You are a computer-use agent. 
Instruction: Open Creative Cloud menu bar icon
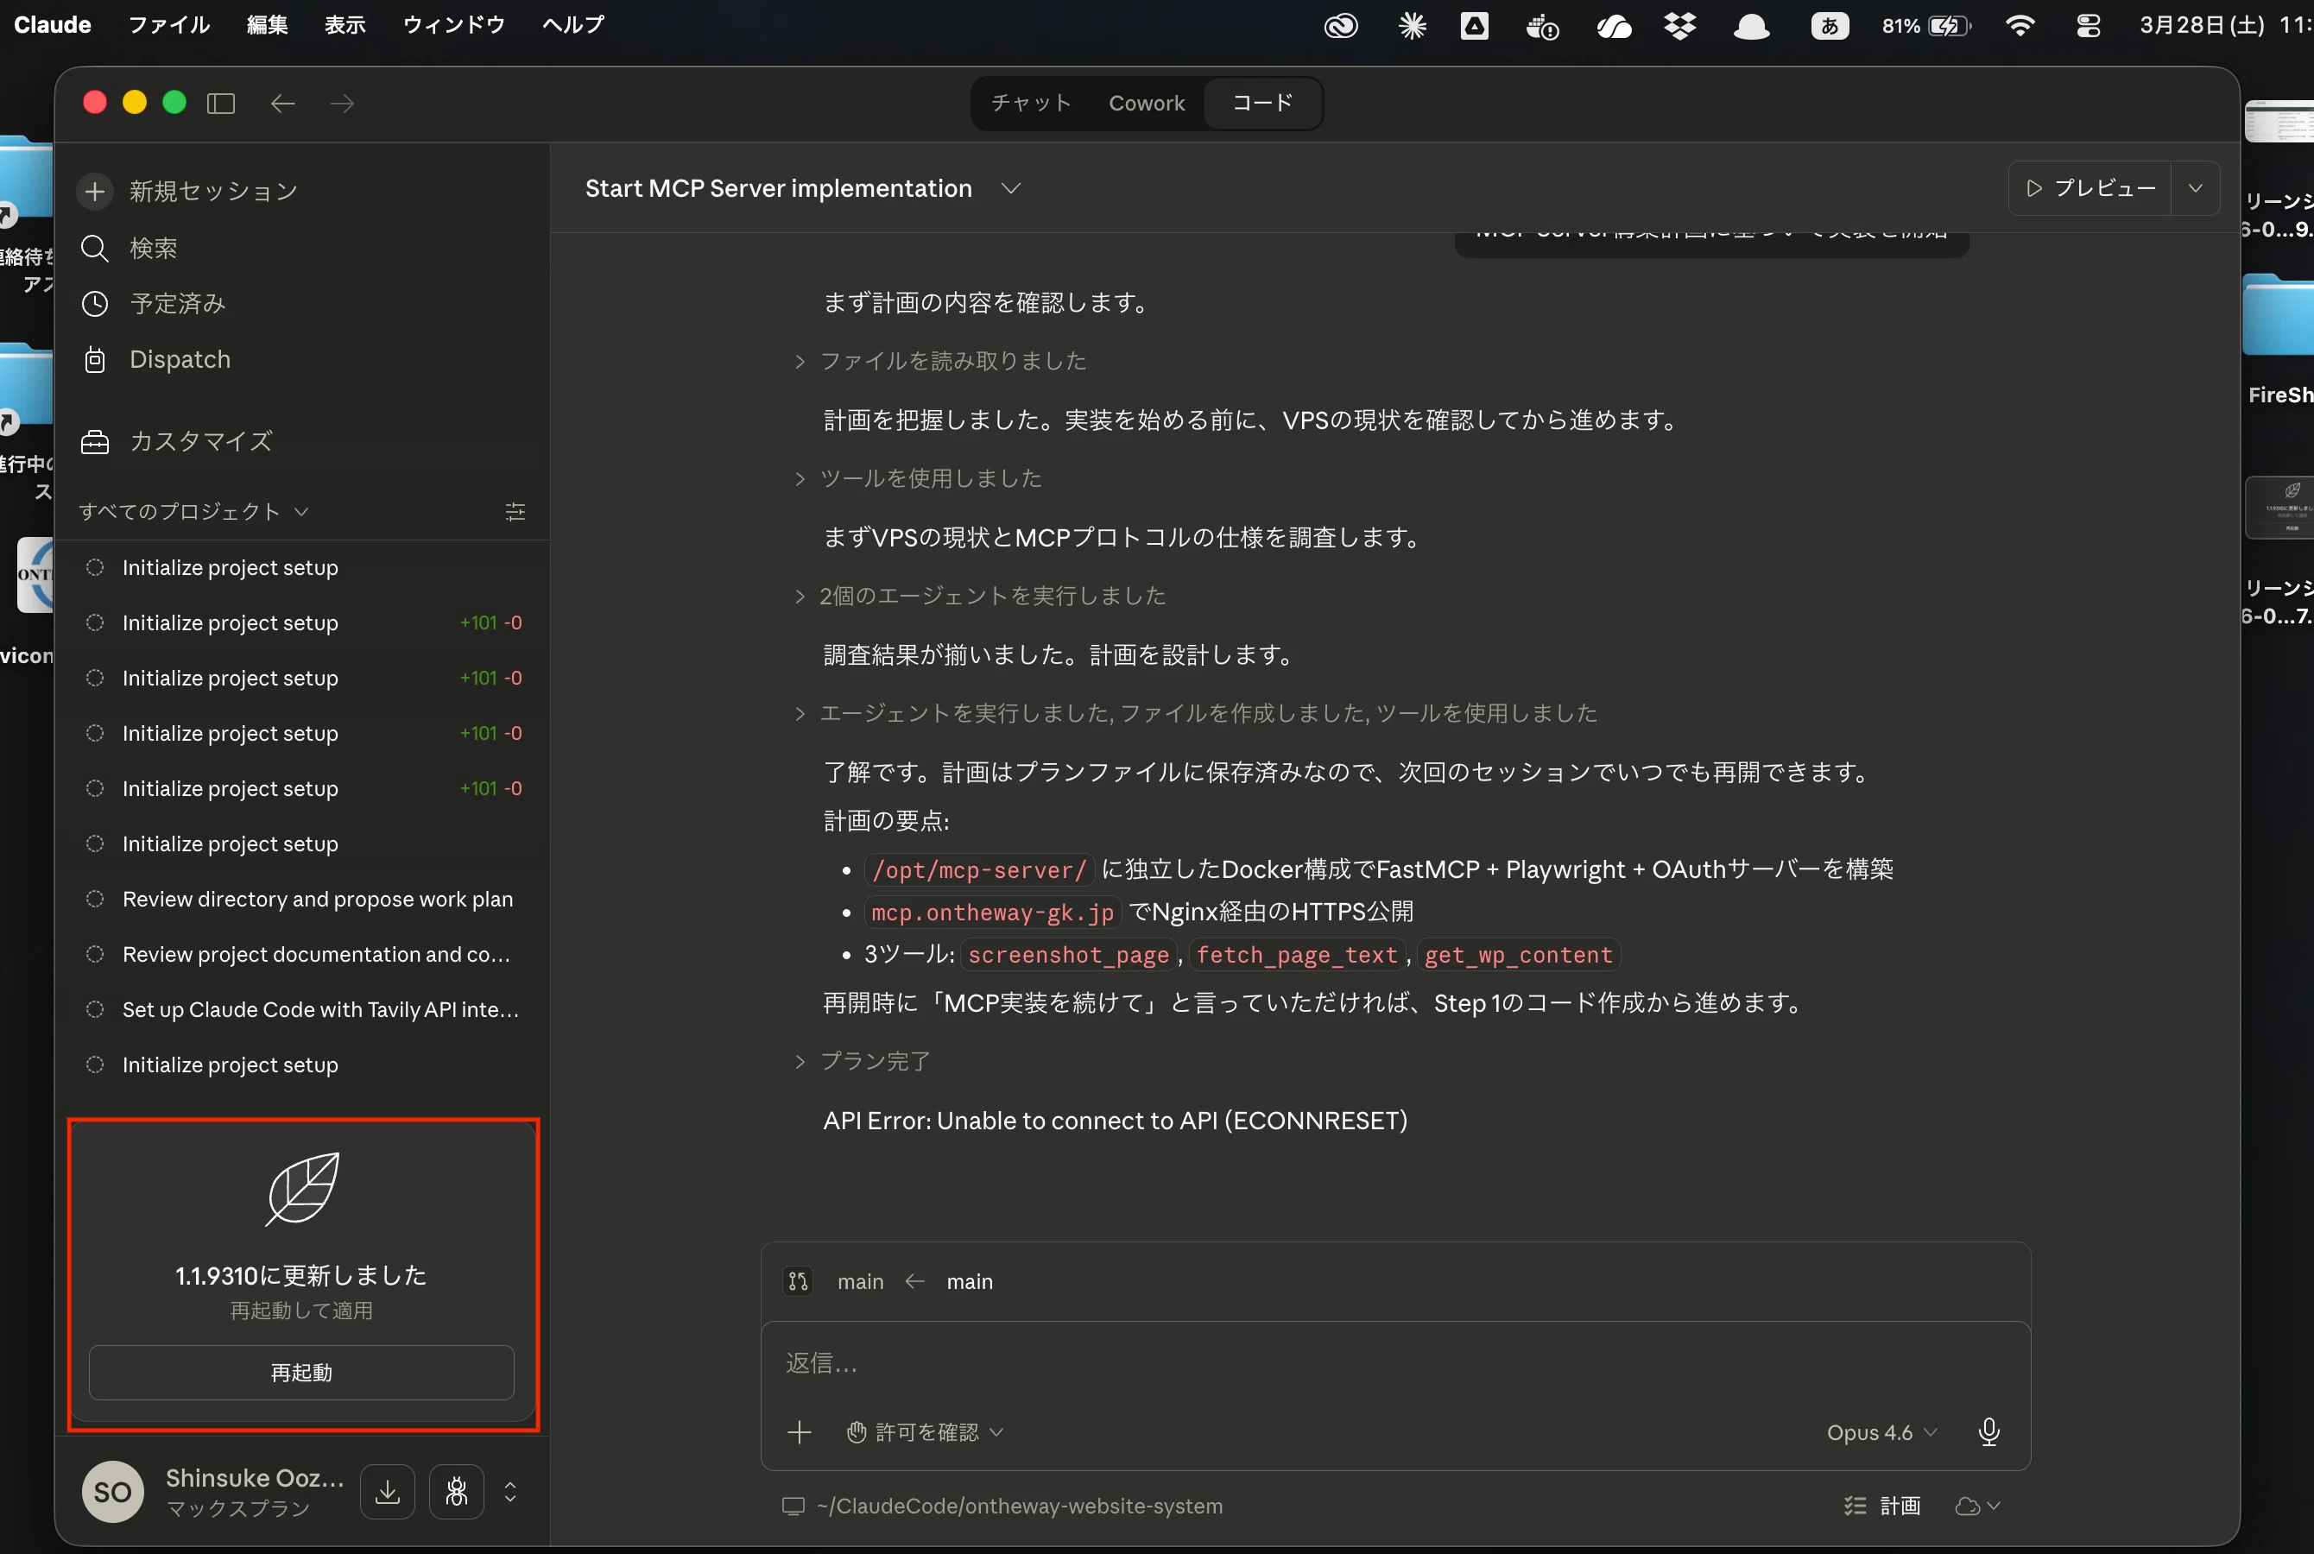click(x=1341, y=26)
